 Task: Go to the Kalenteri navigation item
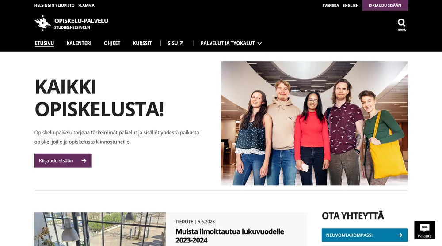coord(79,43)
